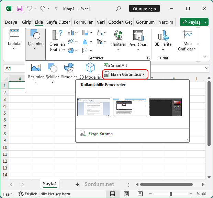This screenshot has height=198, width=213.
Task: Open the Giriş tab
Action: pyautogui.click(x=26, y=22)
